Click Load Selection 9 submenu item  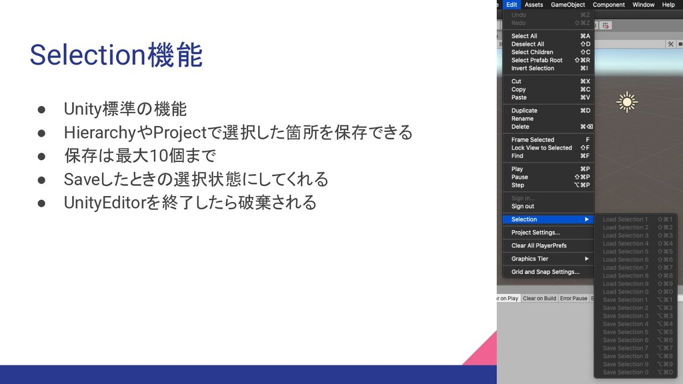637,284
